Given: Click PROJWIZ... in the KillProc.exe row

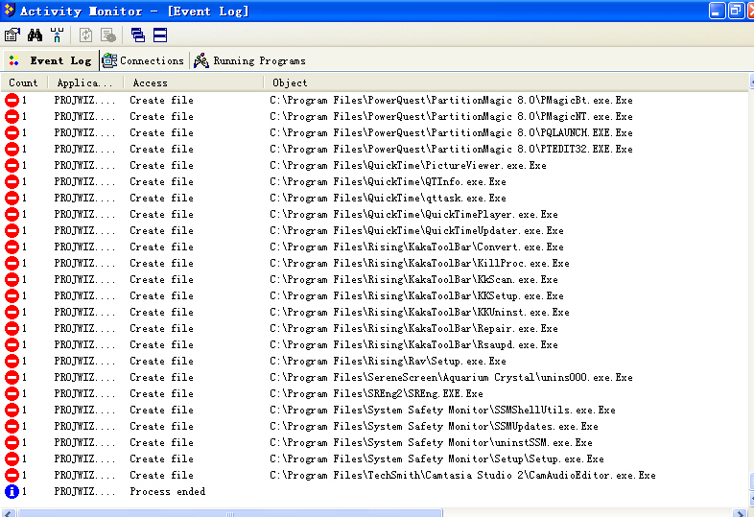Looking at the screenshot, I should (84, 264).
